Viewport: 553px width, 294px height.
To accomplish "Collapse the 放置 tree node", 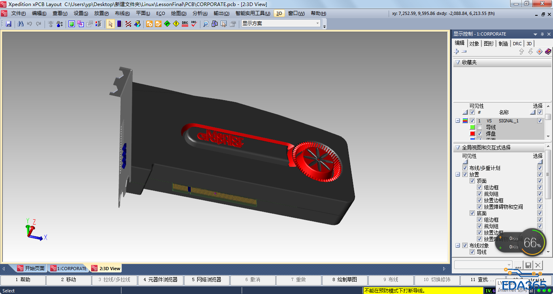I will tap(458, 174).
